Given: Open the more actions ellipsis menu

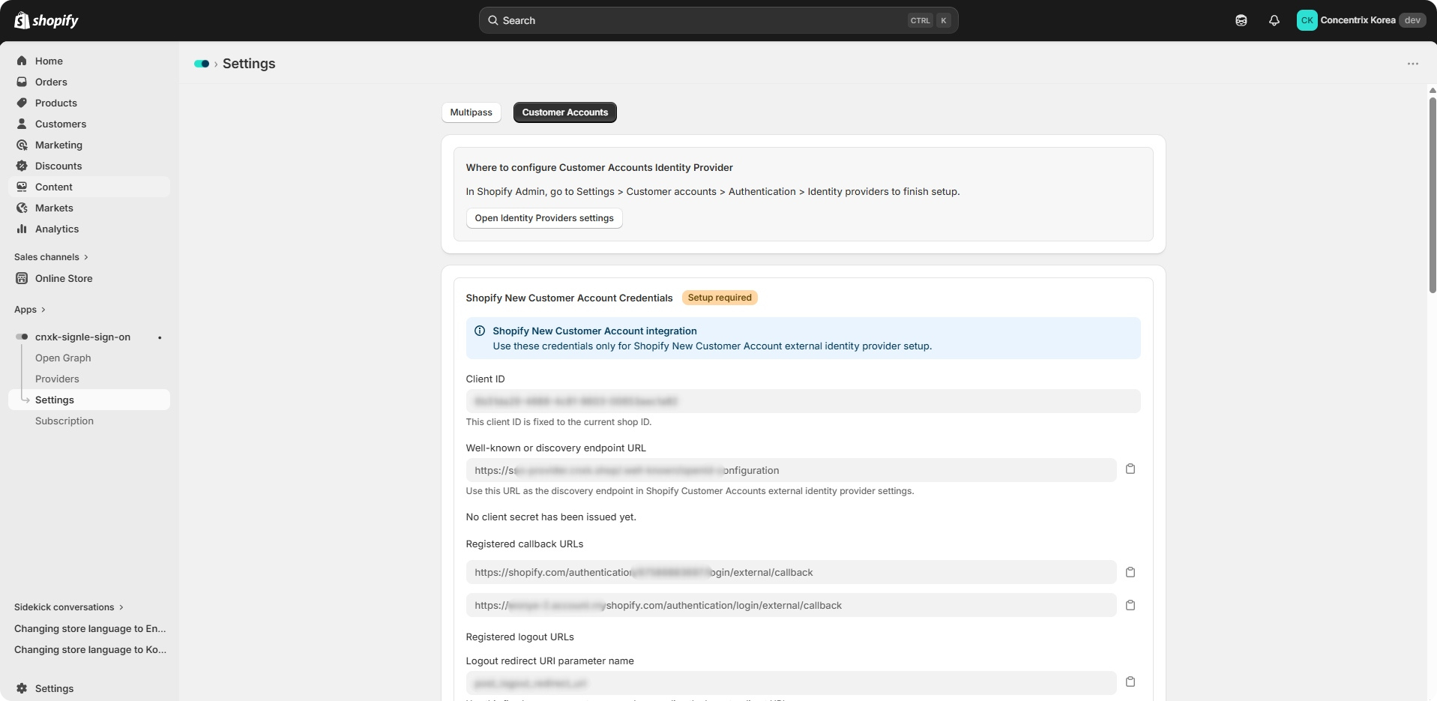Looking at the screenshot, I should pyautogui.click(x=1413, y=64).
